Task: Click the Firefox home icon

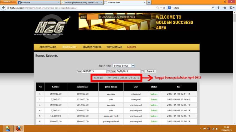Action: tap(225, 8)
